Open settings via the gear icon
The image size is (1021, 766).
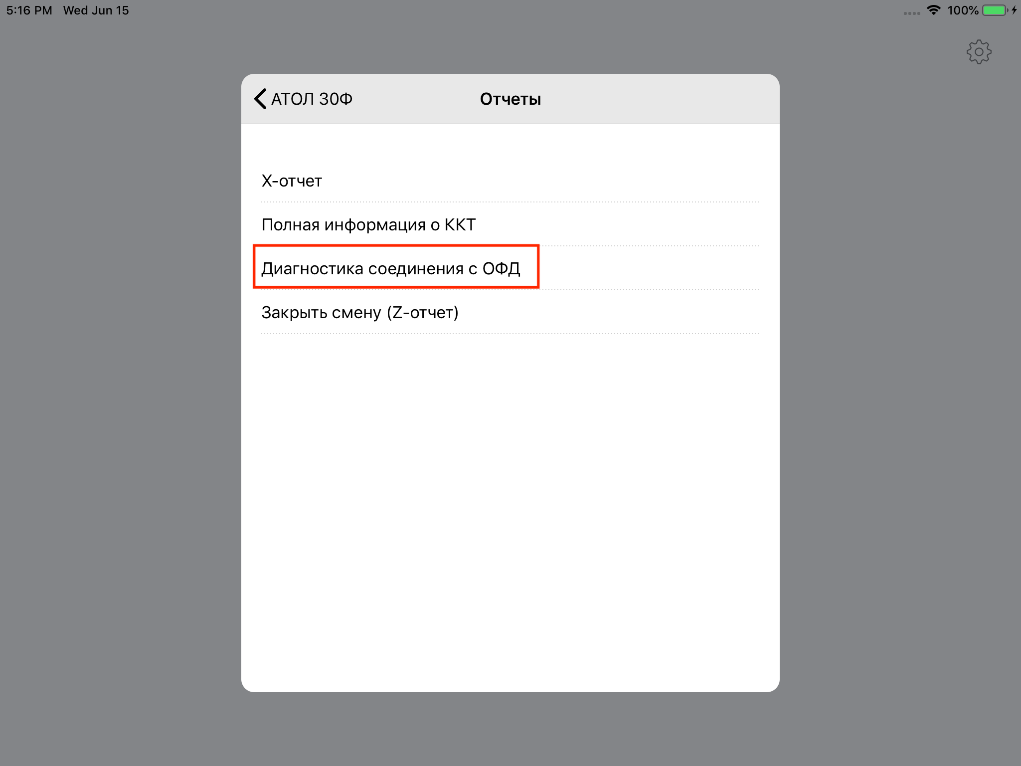(979, 52)
